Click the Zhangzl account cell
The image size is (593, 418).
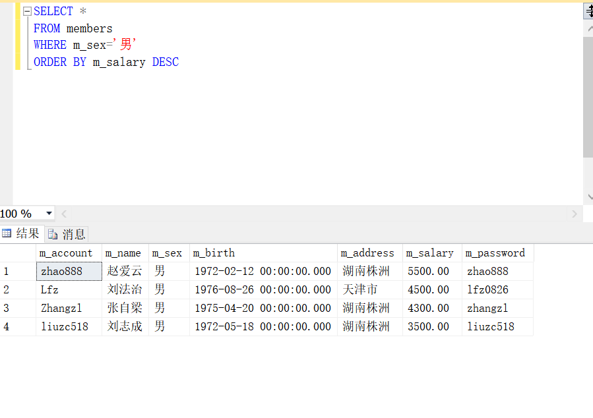[x=69, y=309]
